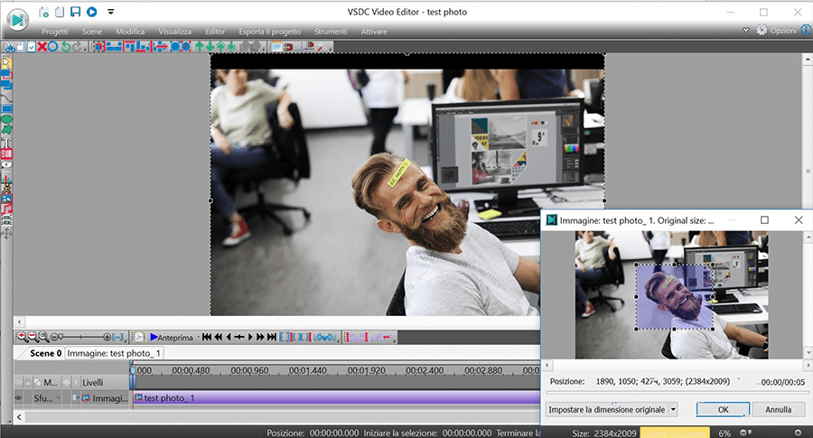The width and height of the screenshot is (813, 438).
Task: Adjust the timeline zoom slider
Action: point(80,337)
